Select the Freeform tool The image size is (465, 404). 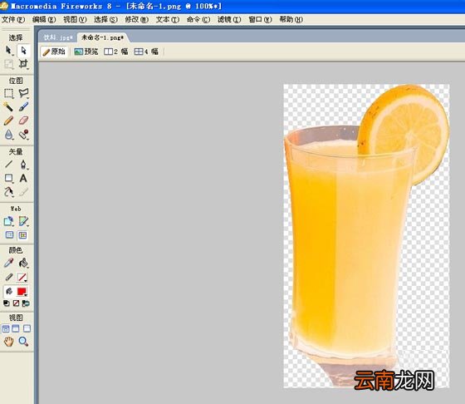pos(8,192)
